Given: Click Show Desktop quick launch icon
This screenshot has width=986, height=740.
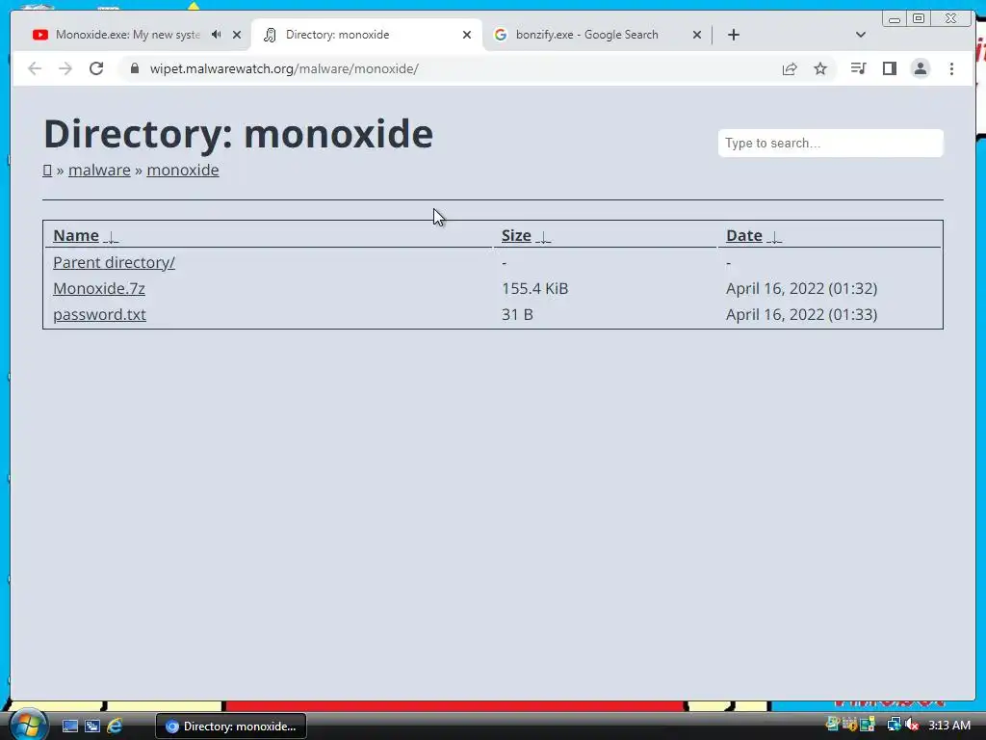Looking at the screenshot, I should pos(69,727).
